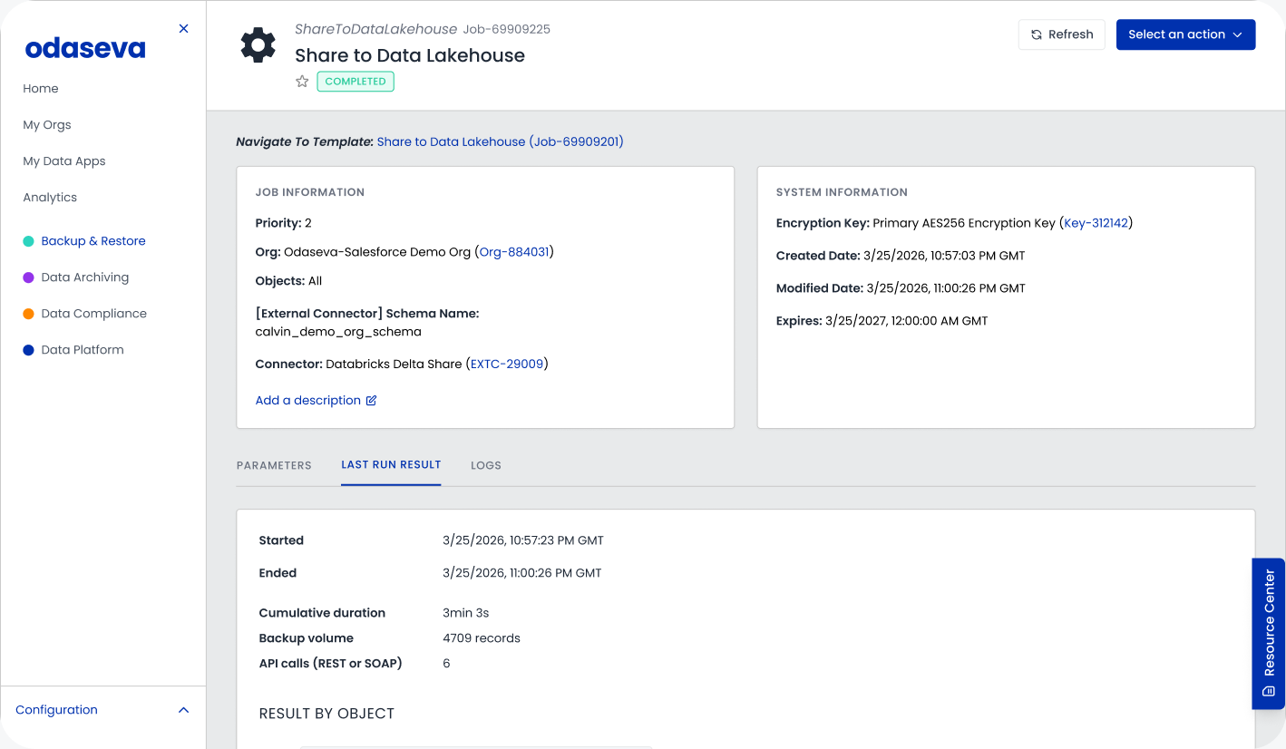Click the refresh arrows icon

point(1037,34)
